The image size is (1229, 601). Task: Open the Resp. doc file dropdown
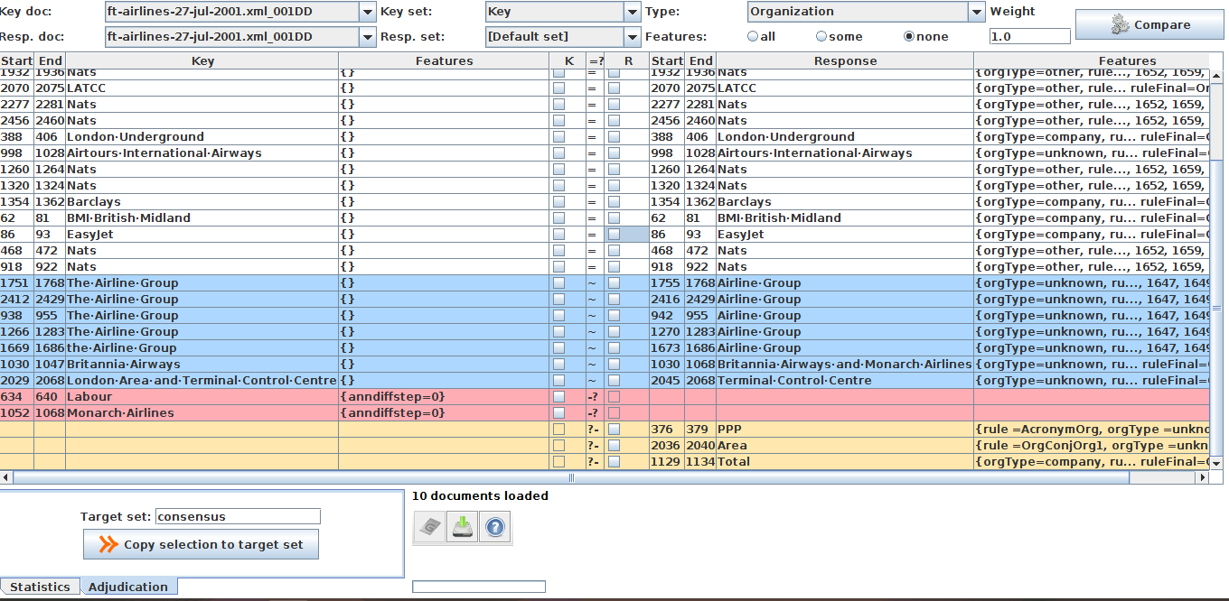pos(368,37)
